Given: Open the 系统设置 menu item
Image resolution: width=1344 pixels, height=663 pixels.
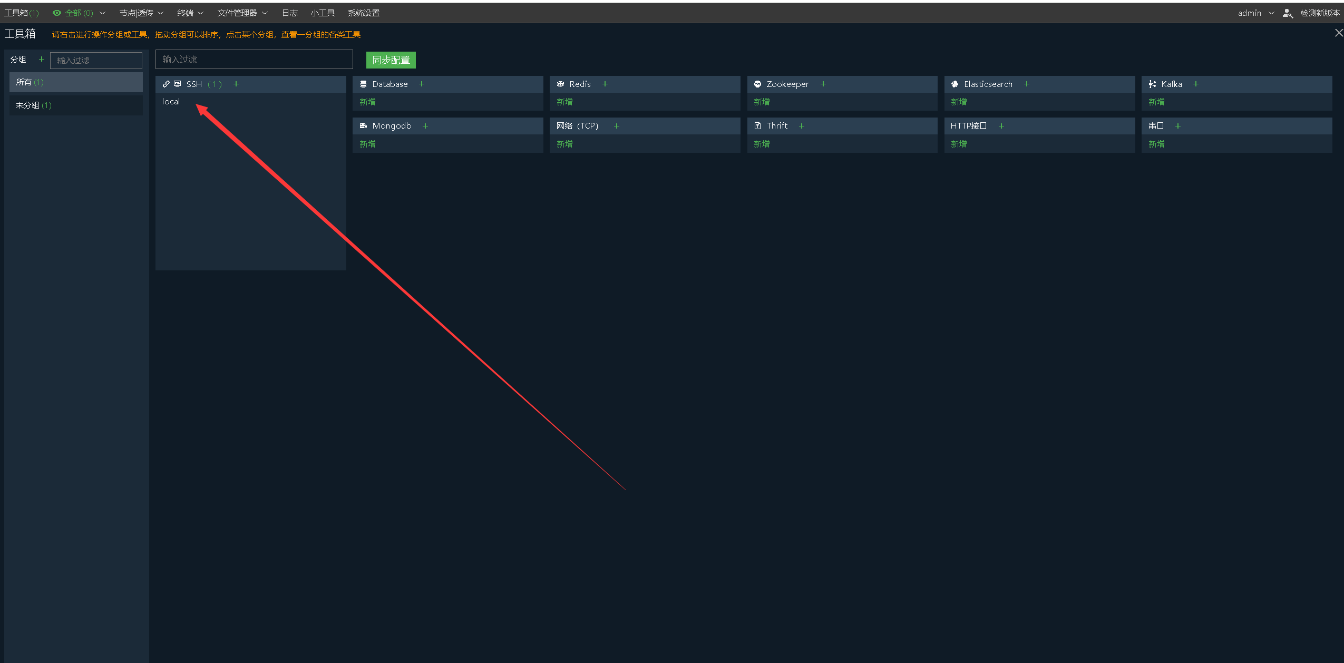Looking at the screenshot, I should 364,13.
